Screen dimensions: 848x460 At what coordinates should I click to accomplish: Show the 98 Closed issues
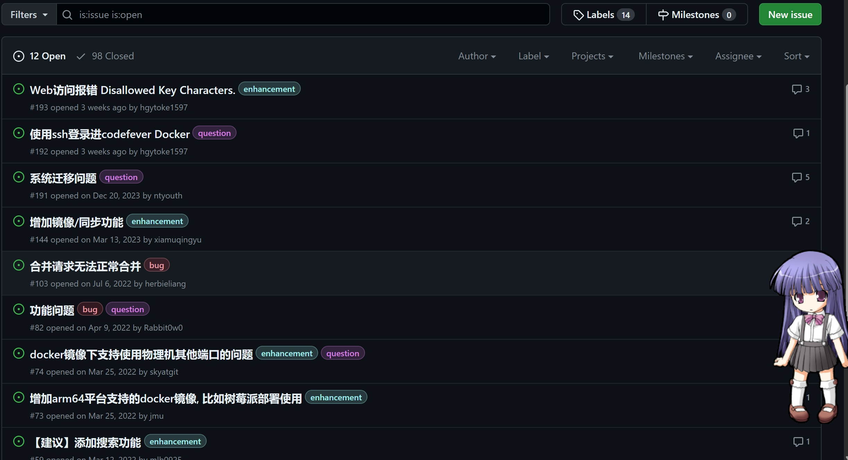click(x=105, y=56)
